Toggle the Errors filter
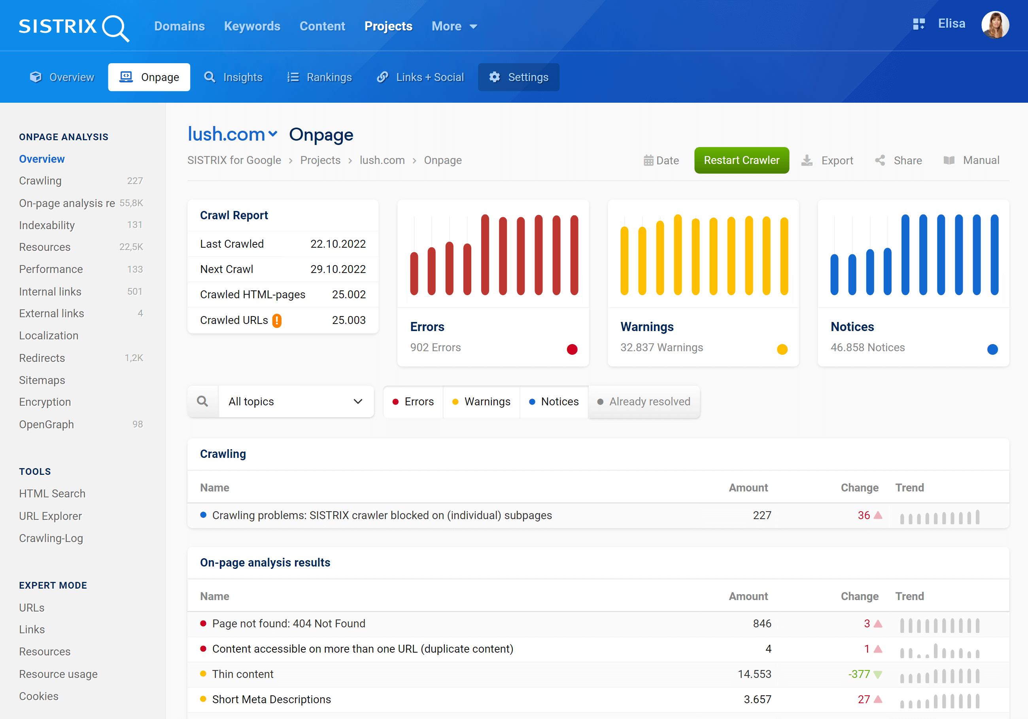The height and width of the screenshot is (719, 1028). pyautogui.click(x=413, y=401)
